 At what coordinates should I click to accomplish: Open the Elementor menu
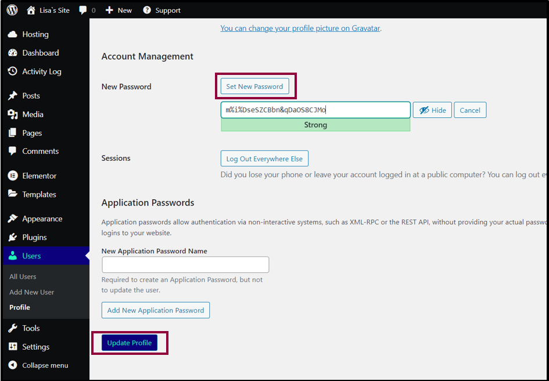pyautogui.click(x=40, y=176)
